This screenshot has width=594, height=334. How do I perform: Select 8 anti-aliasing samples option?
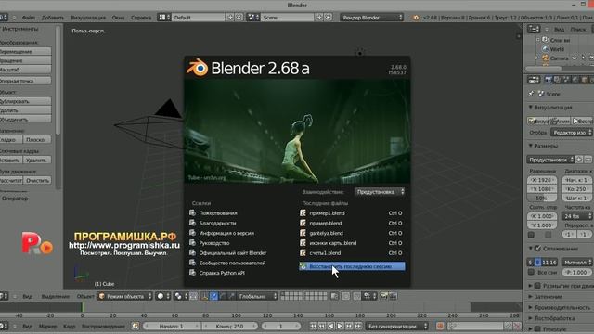(537, 262)
